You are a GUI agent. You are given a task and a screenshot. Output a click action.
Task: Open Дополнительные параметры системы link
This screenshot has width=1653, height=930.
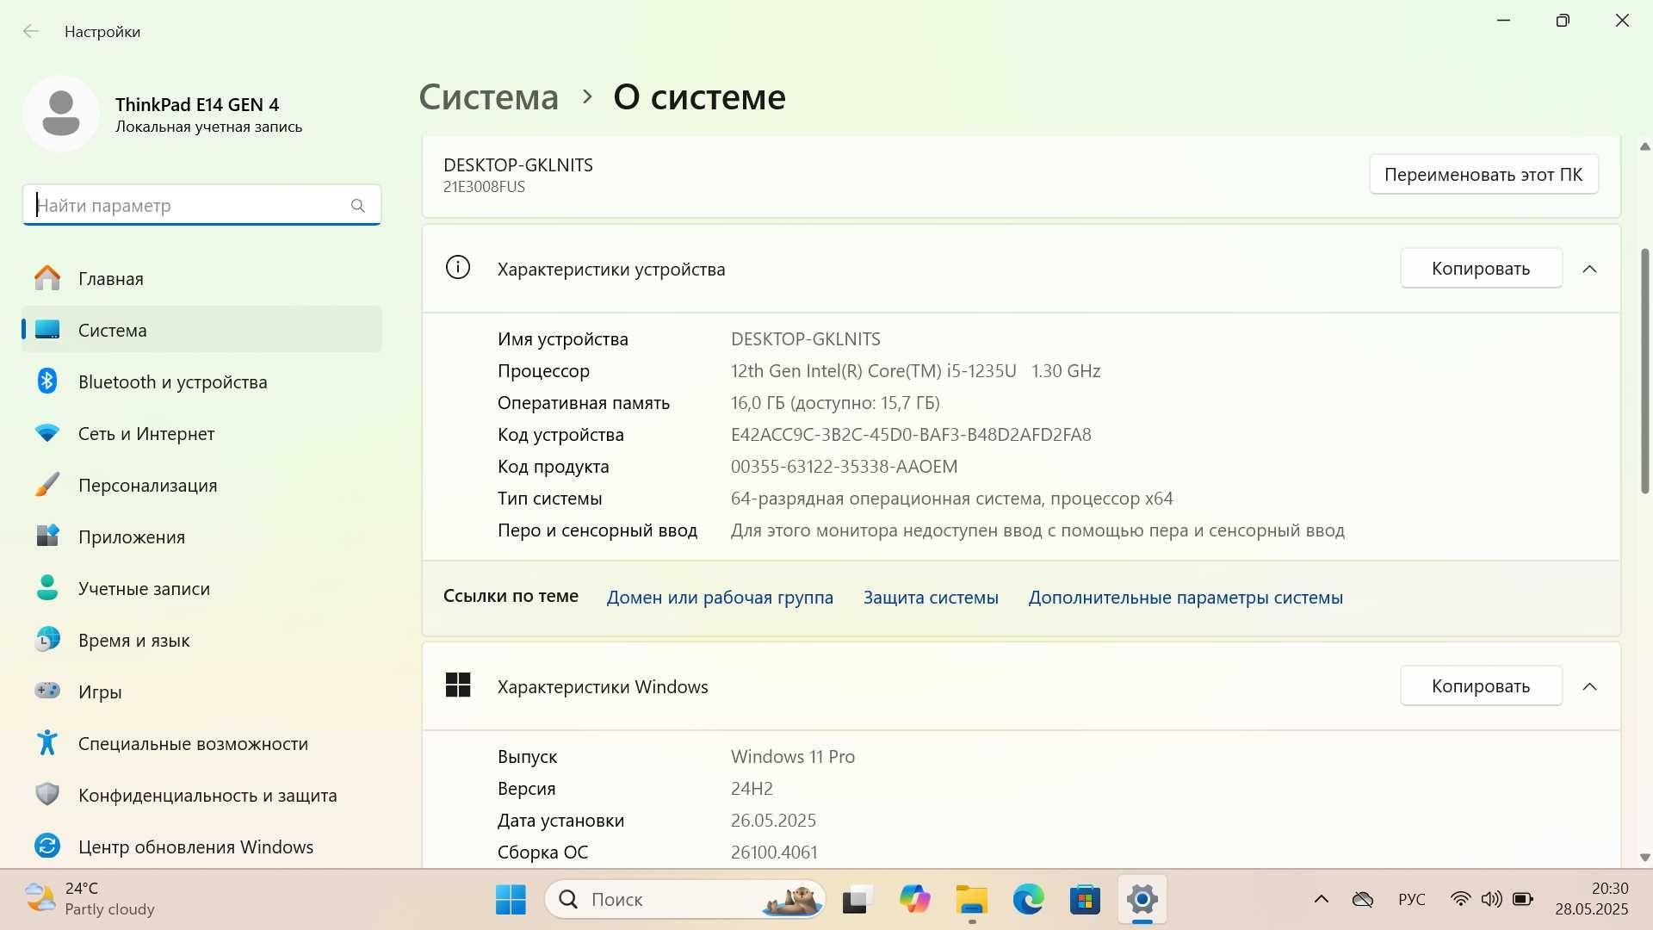point(1186,597)
